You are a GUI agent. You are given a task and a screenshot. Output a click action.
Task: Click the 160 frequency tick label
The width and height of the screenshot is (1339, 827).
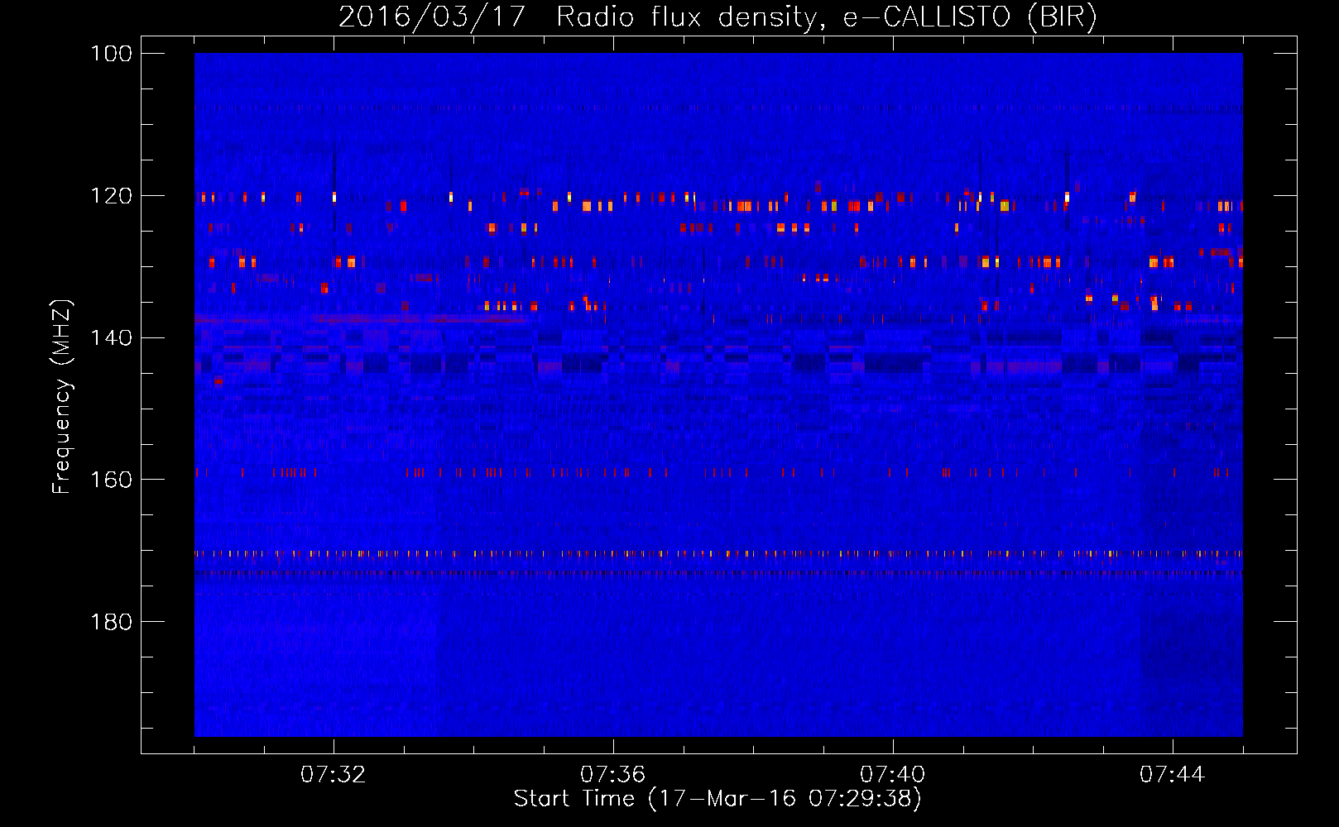click(111, 480)
